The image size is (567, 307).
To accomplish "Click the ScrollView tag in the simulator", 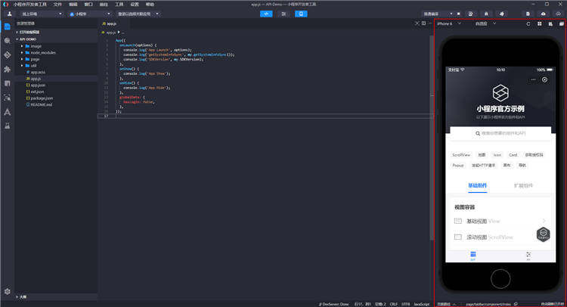I will click(461, 154).
